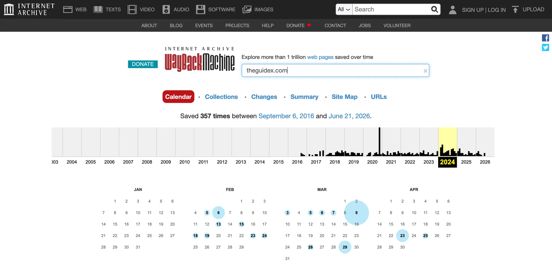Open the March 26 snapshot

click(x=310, y=247)
